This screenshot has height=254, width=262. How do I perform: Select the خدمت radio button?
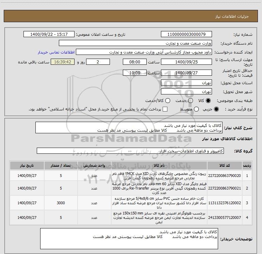(x=191, y=101)
